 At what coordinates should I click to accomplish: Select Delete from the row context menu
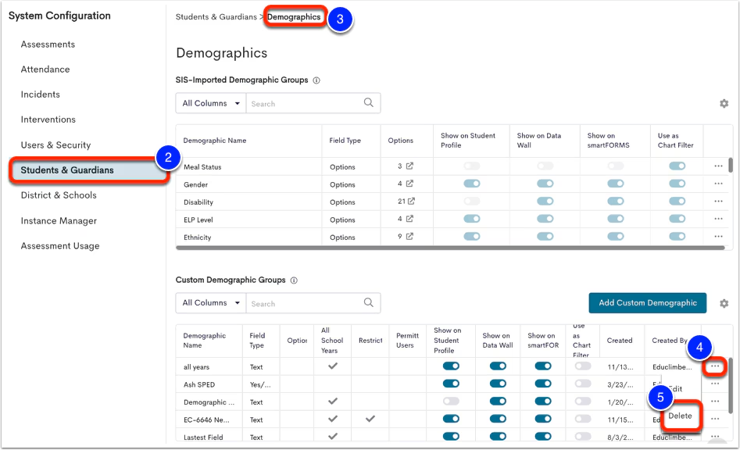(680, 416)
